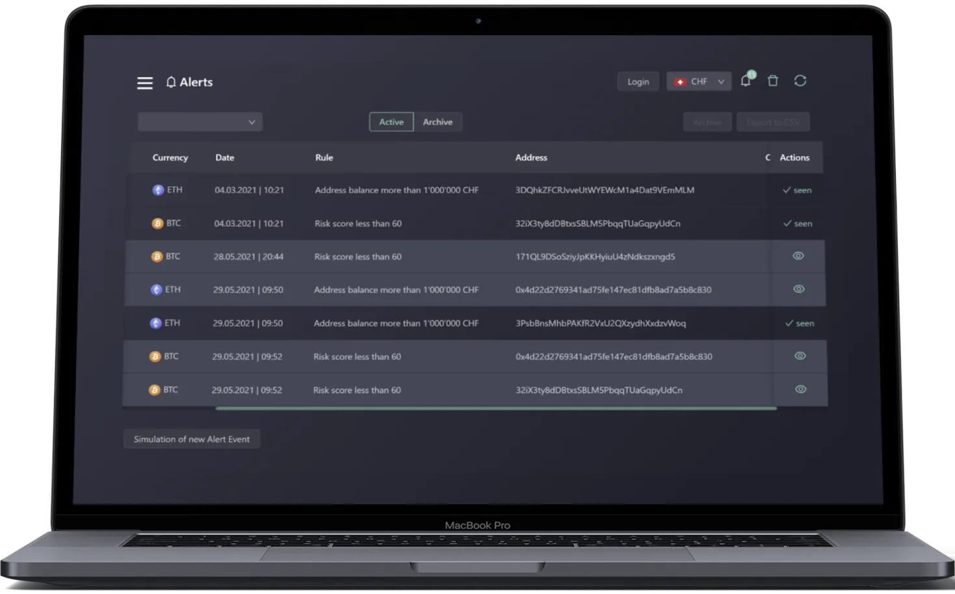955x594 pixels.
Task: Toggle the eye icon on the last BTC row
Action: point(801,389)
